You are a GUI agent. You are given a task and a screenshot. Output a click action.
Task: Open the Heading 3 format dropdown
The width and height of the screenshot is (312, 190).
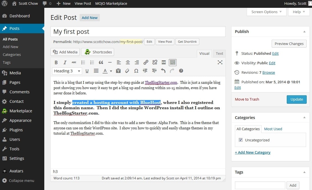coord(67,71)
